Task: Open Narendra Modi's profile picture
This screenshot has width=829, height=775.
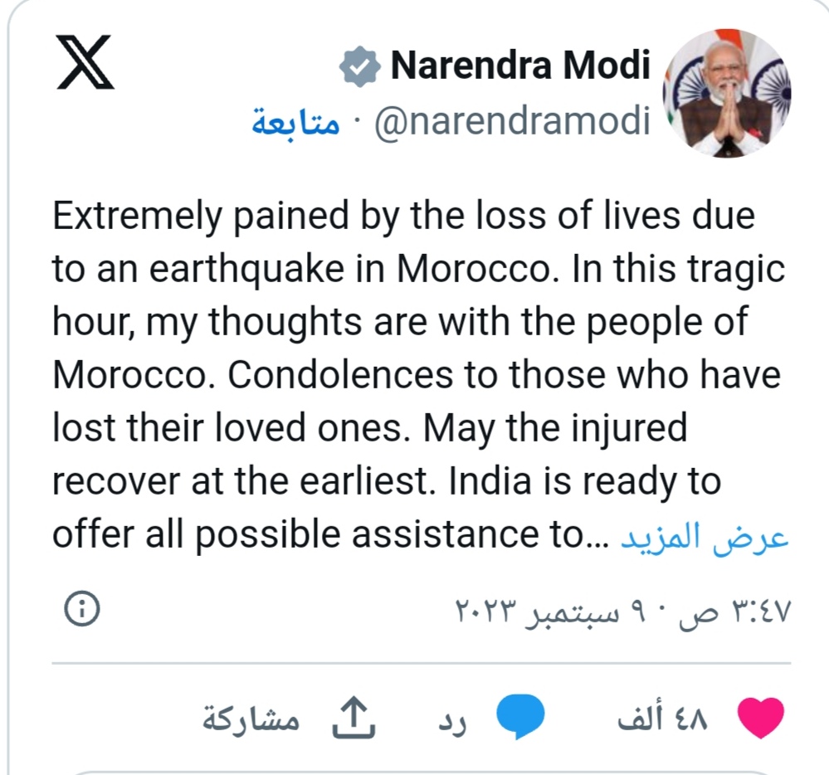Action: pos(727,93)
